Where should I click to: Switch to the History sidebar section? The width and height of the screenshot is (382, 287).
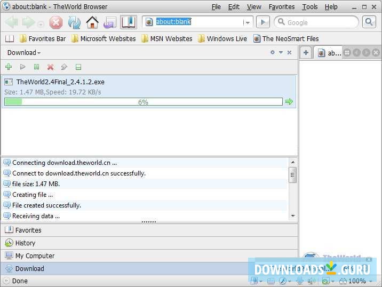click(x=149, y=243)
